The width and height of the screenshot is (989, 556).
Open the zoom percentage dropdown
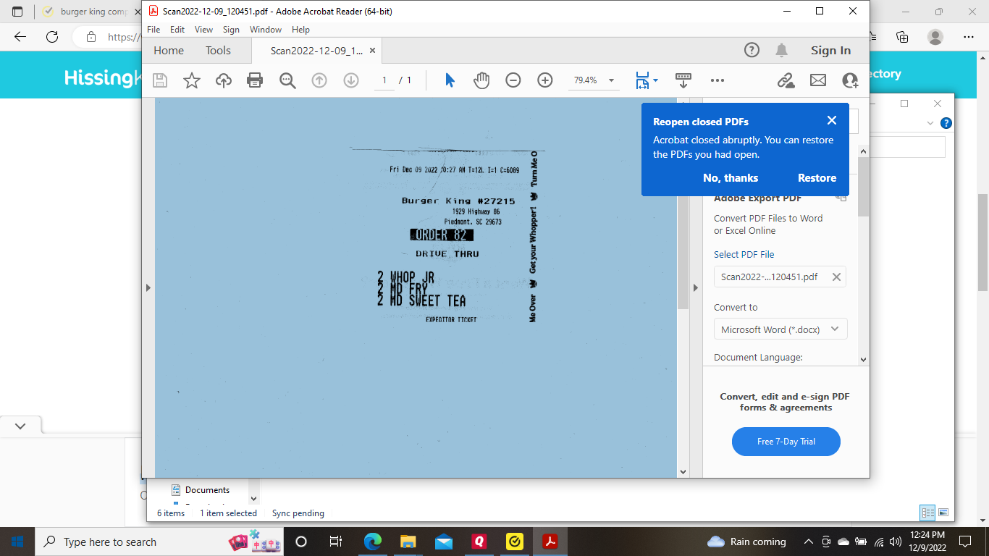[x=610, y=80]
